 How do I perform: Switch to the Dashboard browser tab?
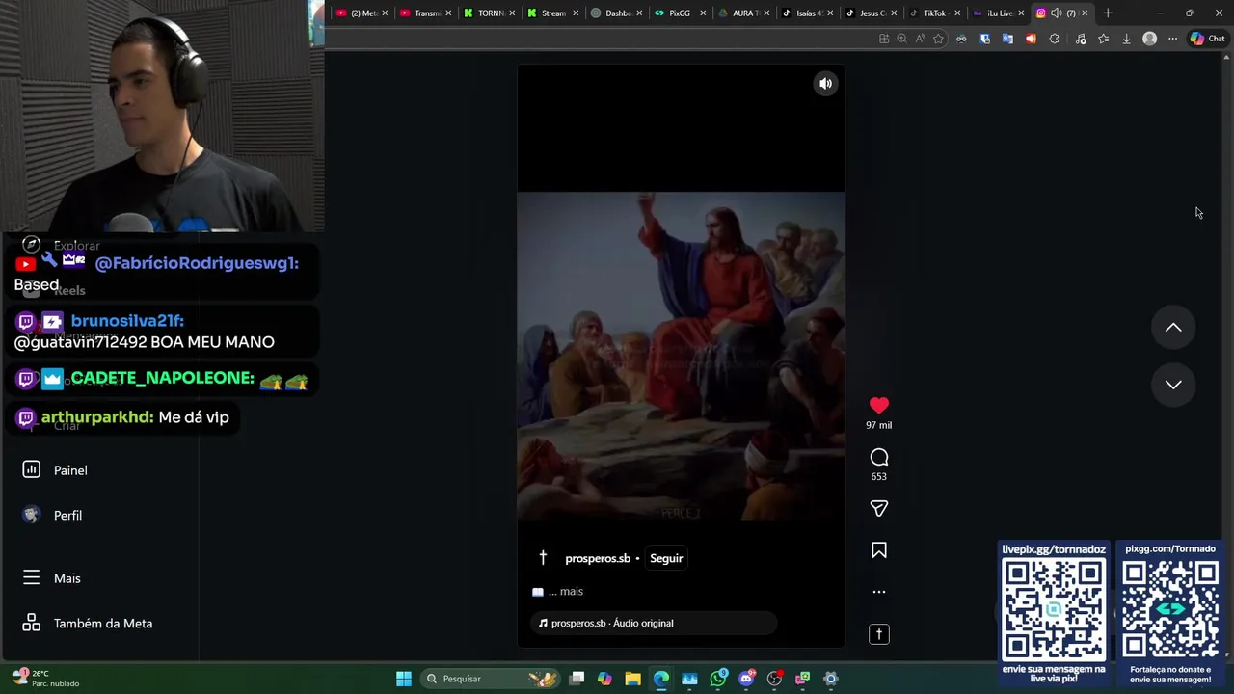pos(616,13)
